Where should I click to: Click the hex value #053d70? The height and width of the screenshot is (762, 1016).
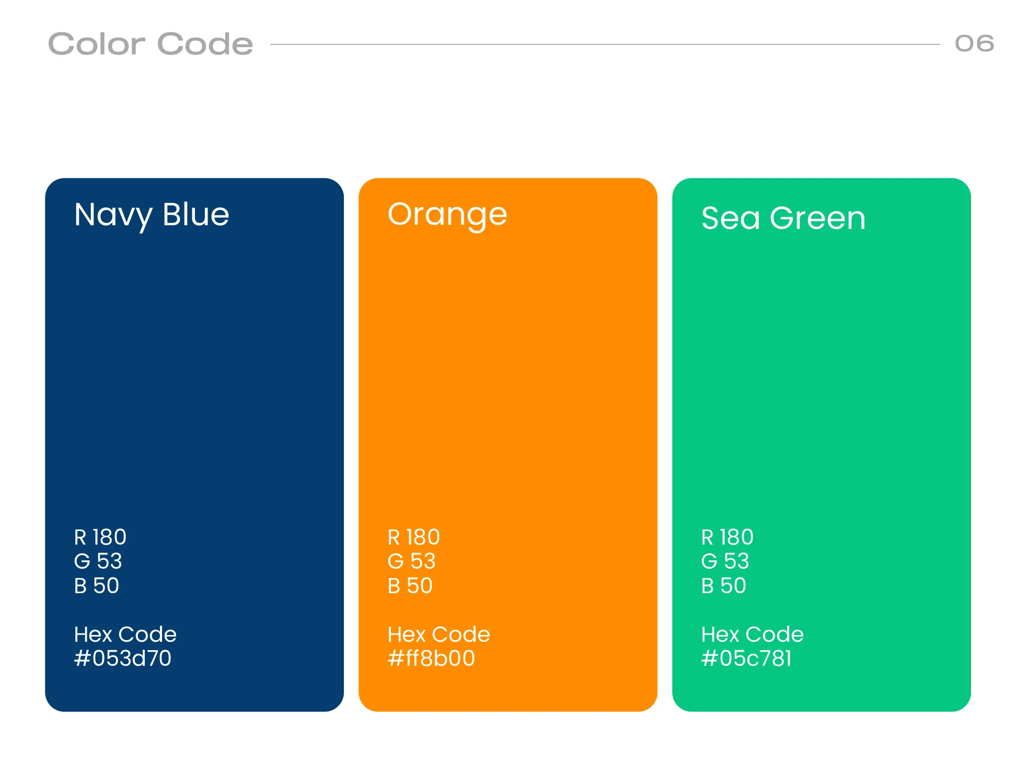pos(123,659)
